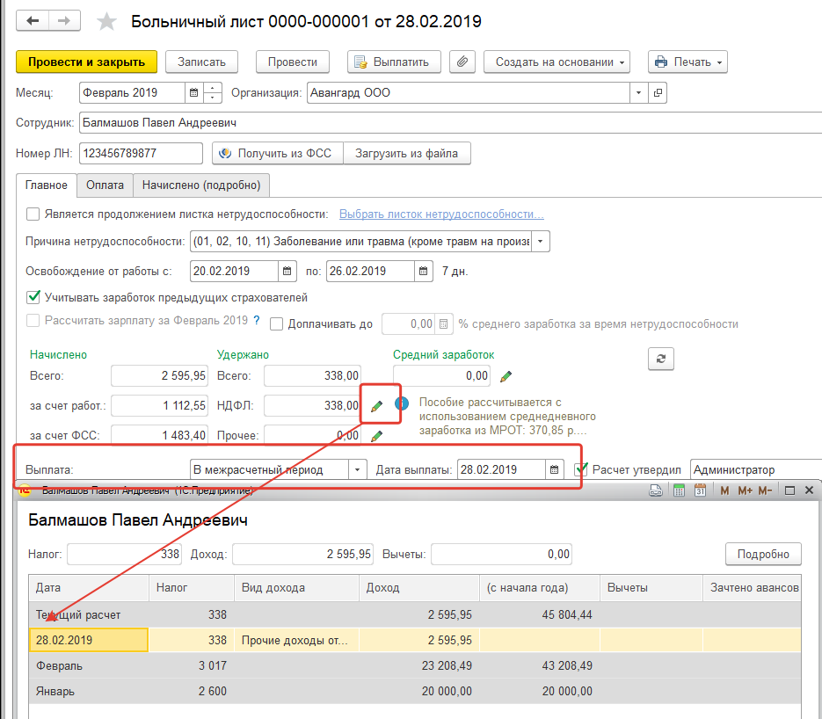This screenshot has width=822, height=719.
Task: Expand the Причина нетрудоспособности dropdown
Action: coord(541,242)
